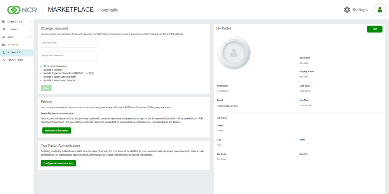389x194 pixels.
Task: Click the 'Your job title' value
Action: coord(305,105)
